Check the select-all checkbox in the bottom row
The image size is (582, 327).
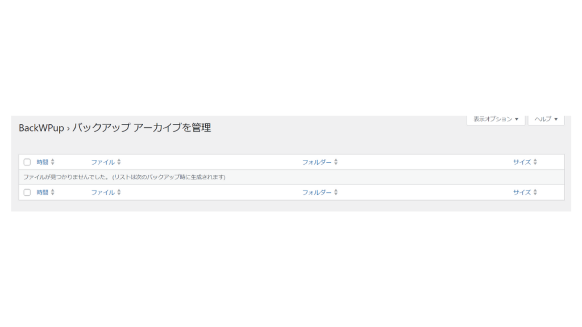pyautogui.click(x=27, y=192)
